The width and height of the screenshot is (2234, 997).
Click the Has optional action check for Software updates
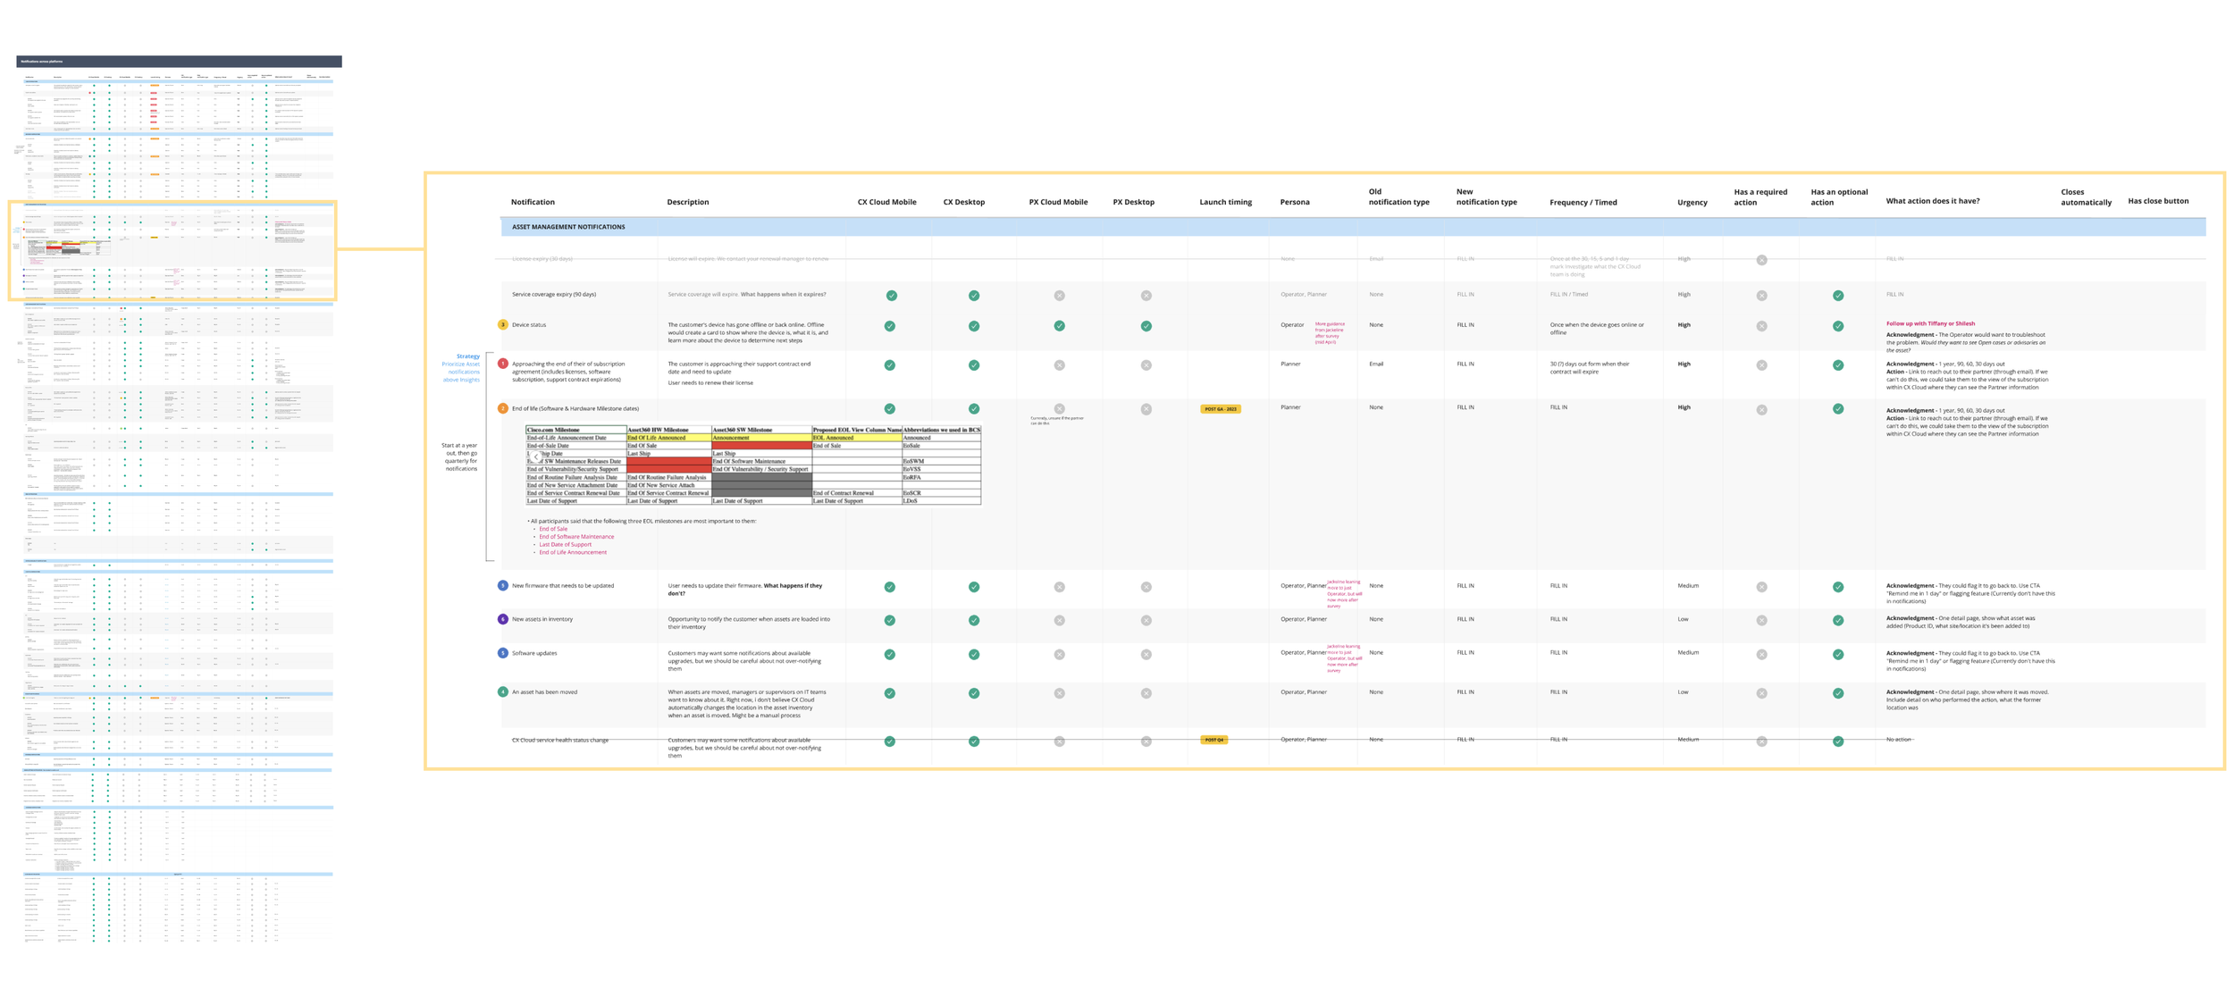point(1837,655)
